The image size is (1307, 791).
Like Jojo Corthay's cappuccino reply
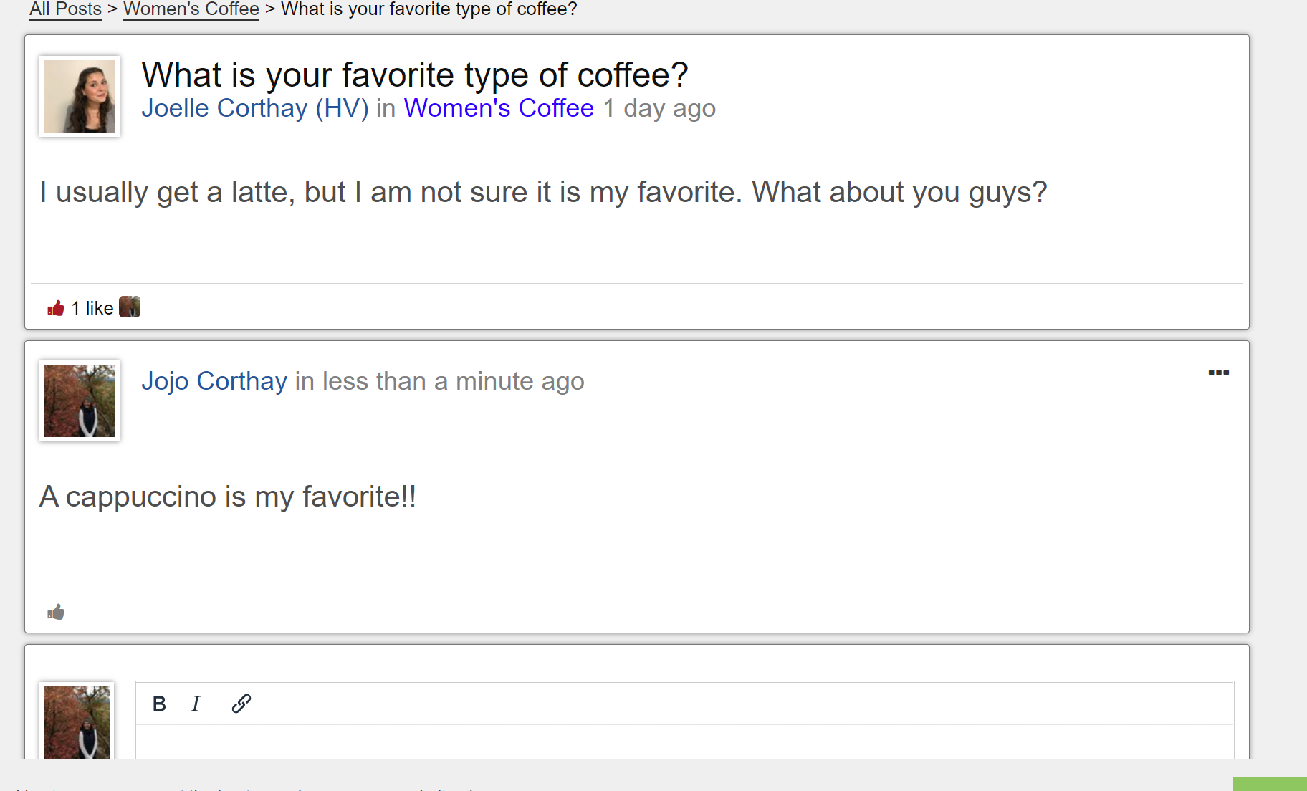56,612
